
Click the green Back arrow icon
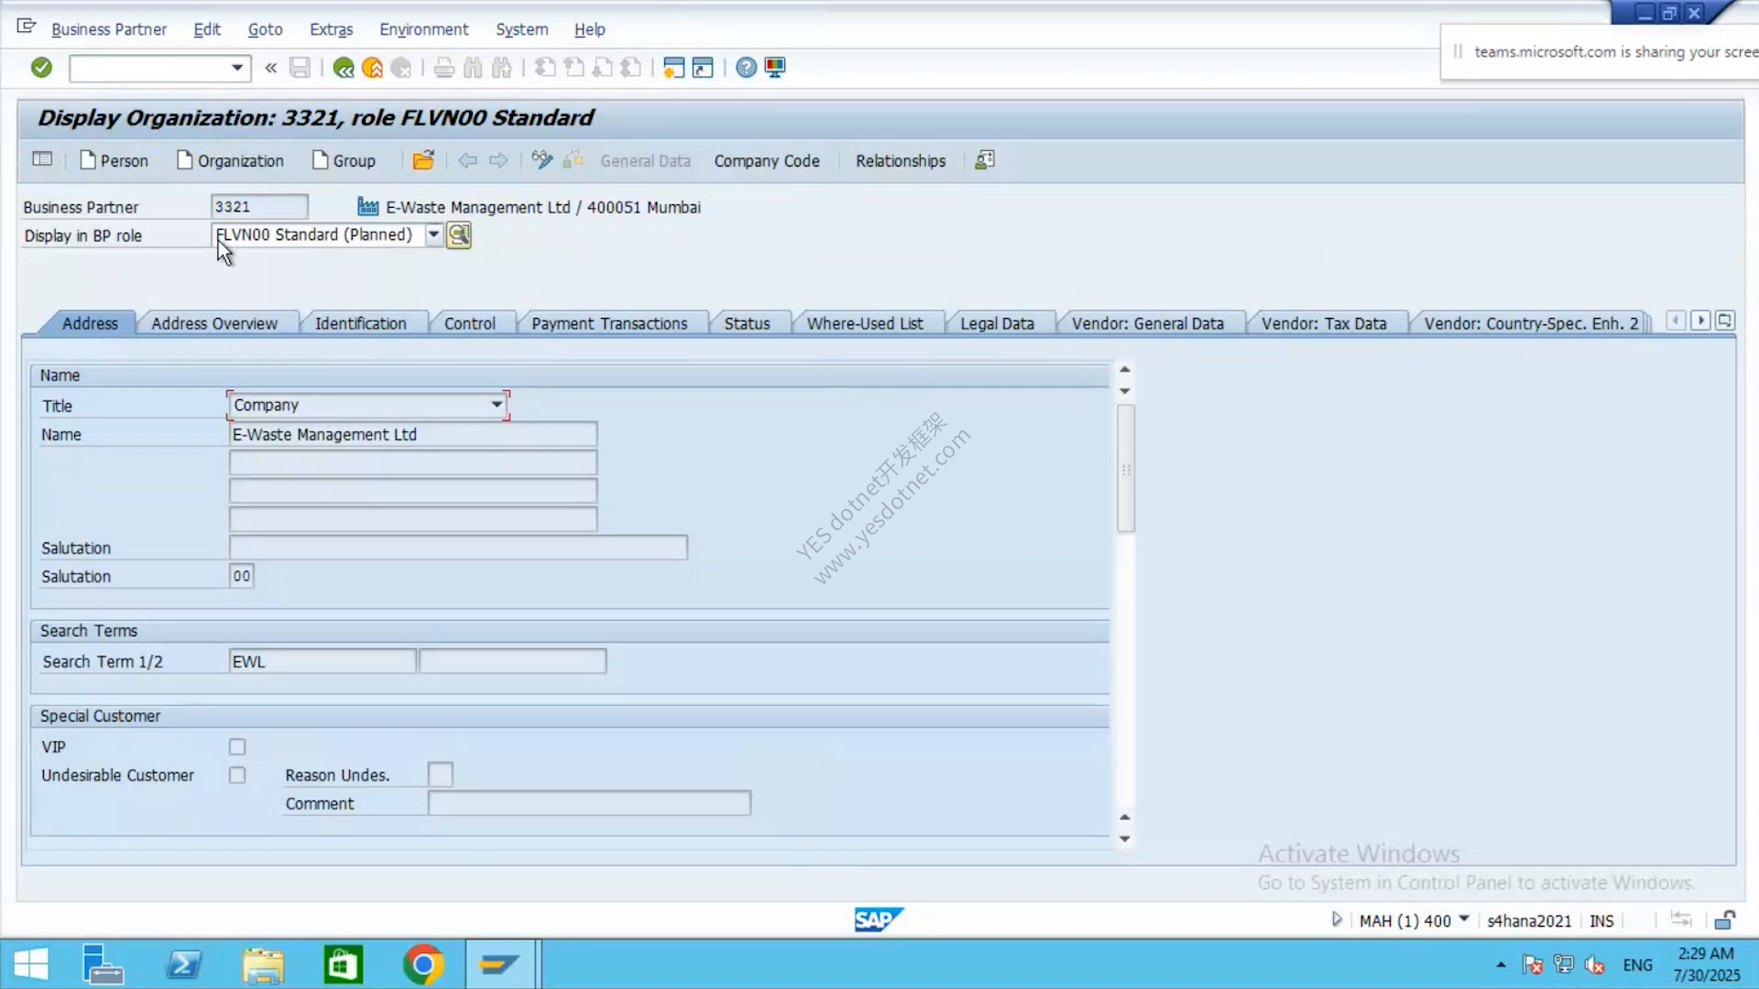point(344,68)
